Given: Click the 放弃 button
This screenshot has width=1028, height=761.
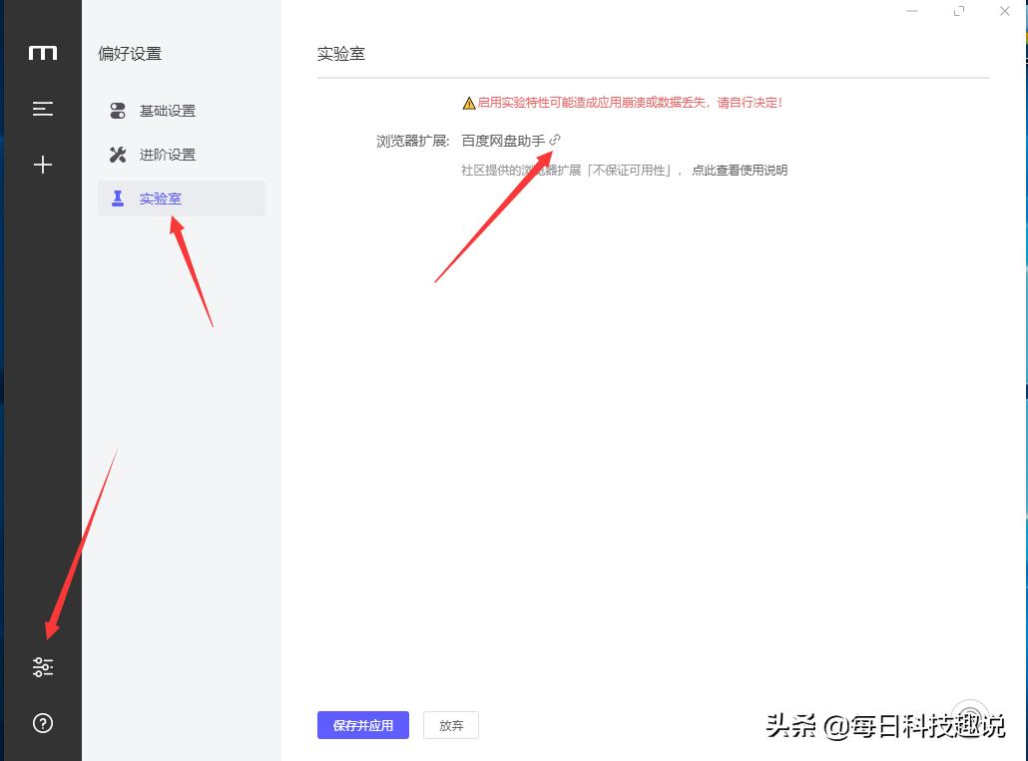Looking at the screenshot, I should [x=451, y=725].
